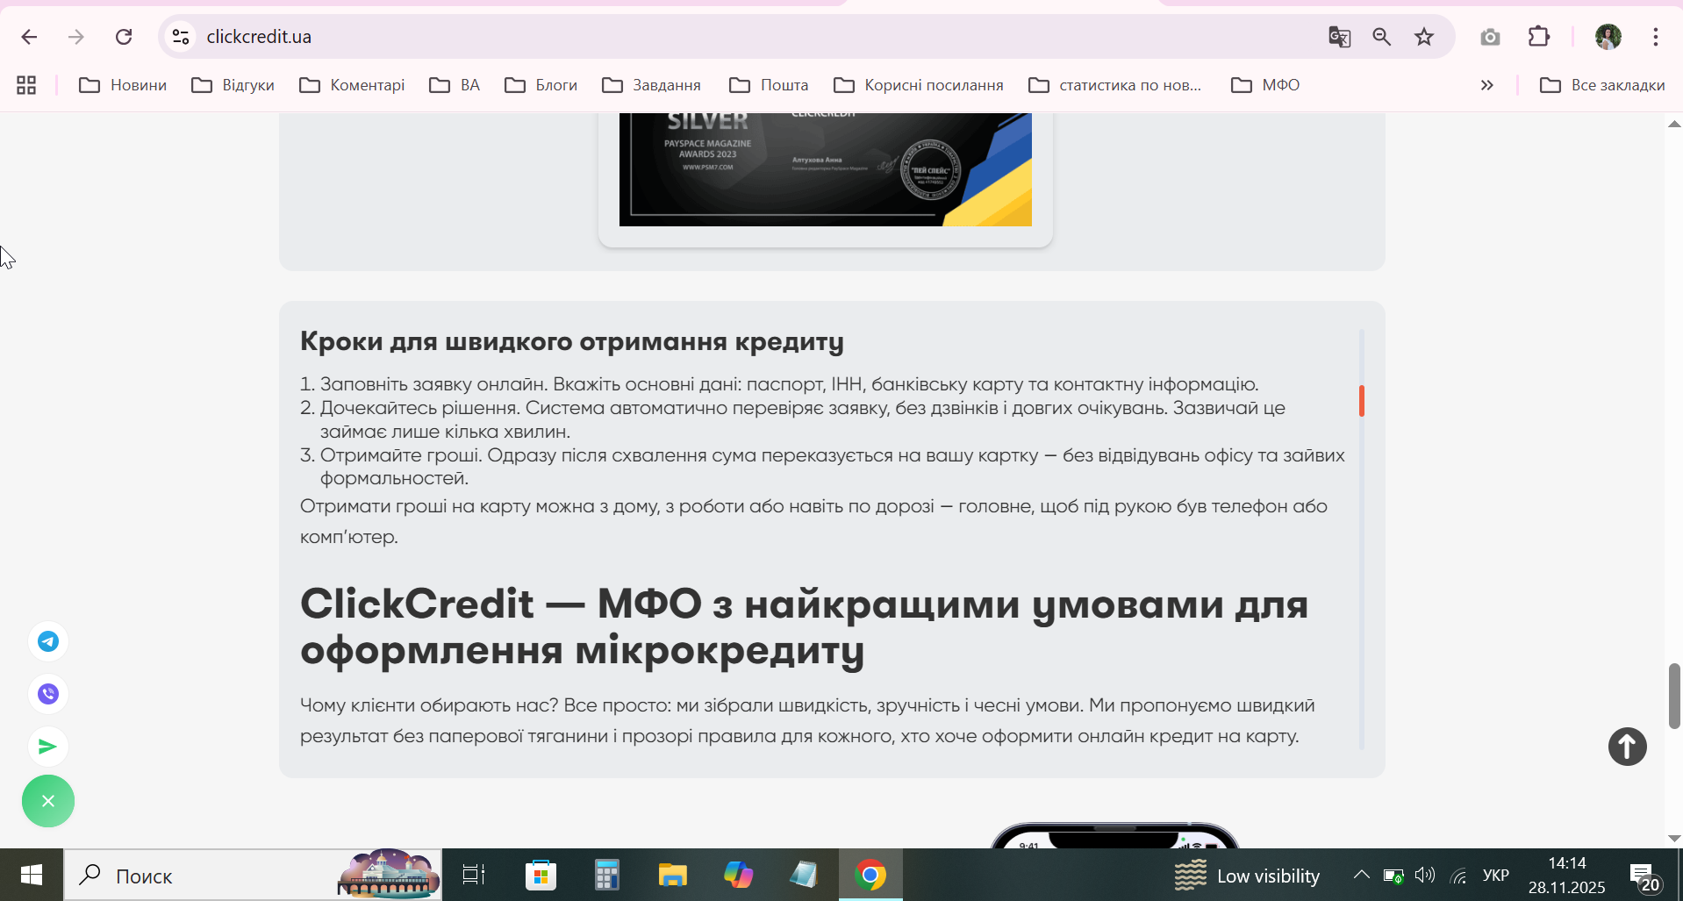Open the ВА bookmark folder
1683x901 pixels.
click(x=455, y=85)
